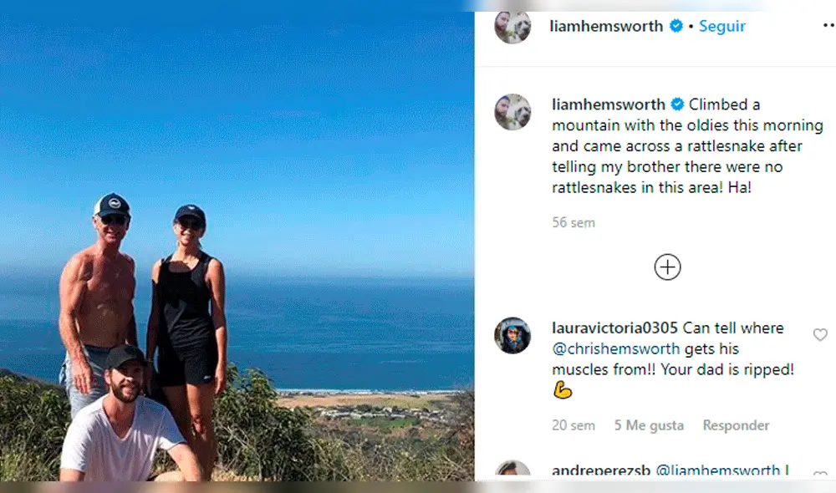Click the liamhemsworth header profile avatar
836x493 pixels.
pyautogui.click(x=512, y=27)
